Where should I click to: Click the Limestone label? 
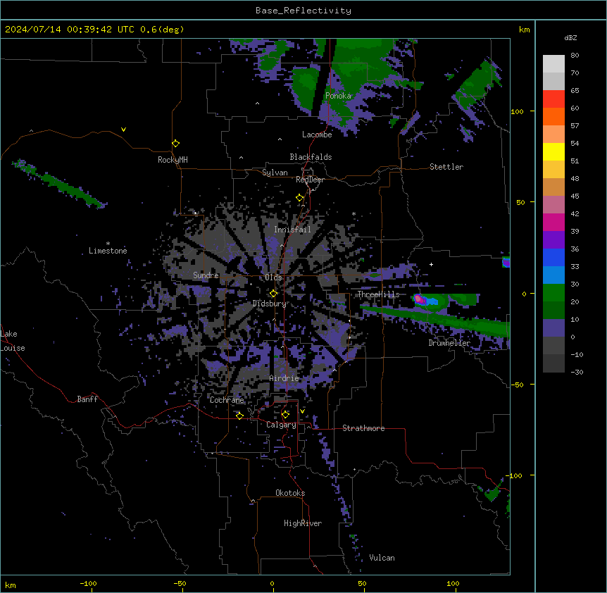pyautogui.click(x=108, y=251)
